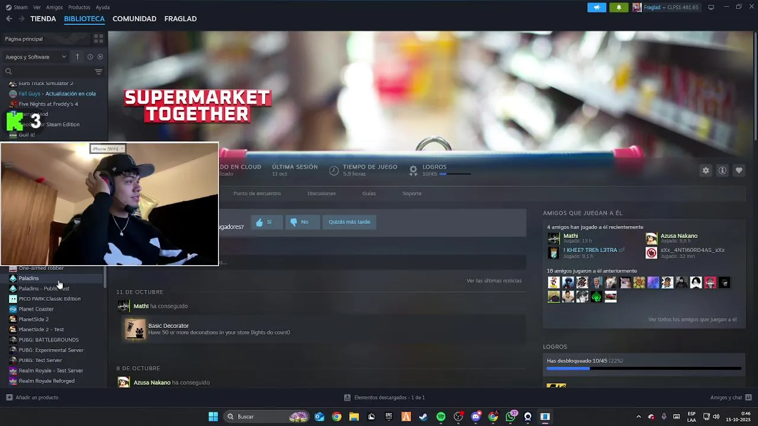The width and height of the screenshot is (758, 426).
Task: Select Planet Coaster in the list
Action: pos(36,309)
